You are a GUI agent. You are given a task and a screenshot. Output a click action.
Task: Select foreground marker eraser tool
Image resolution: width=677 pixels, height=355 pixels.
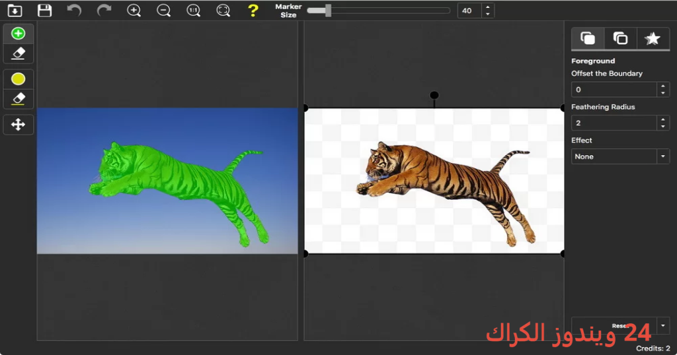click(18, 53)
